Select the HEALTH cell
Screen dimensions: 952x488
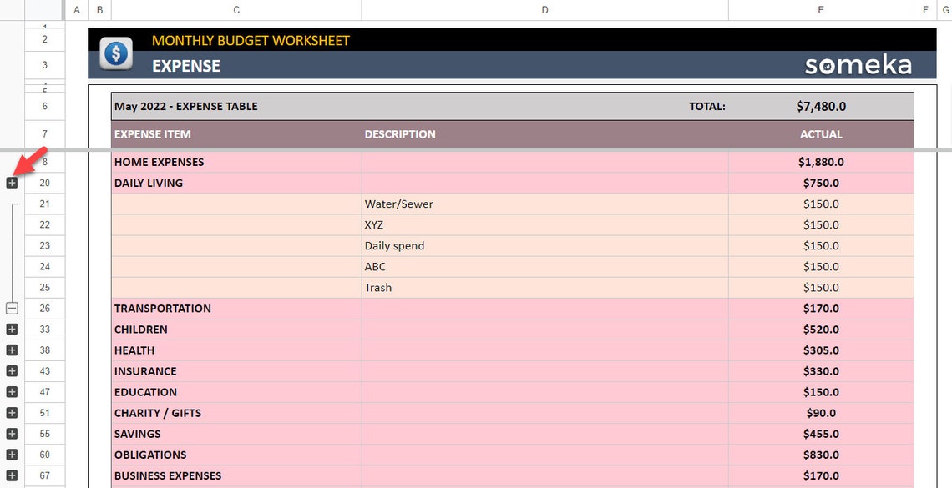click(236, 350)
